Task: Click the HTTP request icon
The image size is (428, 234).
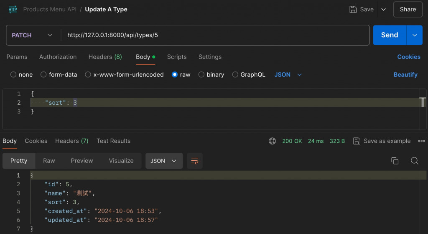Action: pos(13,9)
